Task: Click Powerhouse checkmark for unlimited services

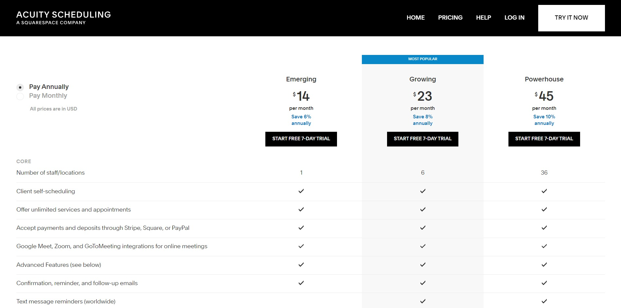Action: [544, 209]
